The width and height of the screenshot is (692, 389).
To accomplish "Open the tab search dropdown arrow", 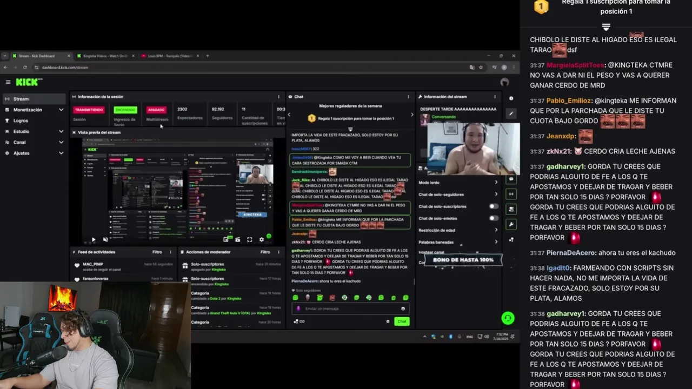I will [x=5, y=56].
